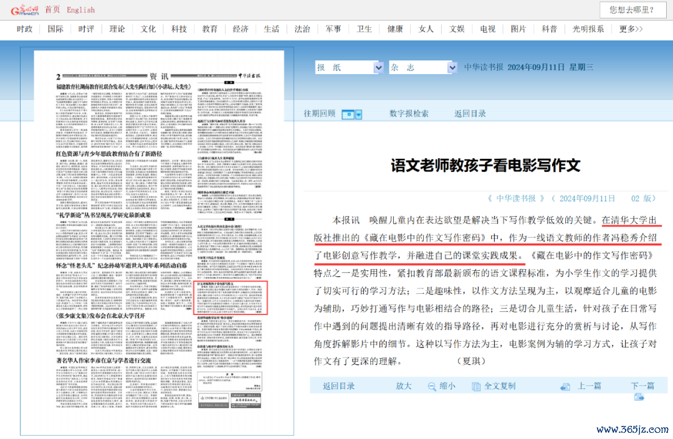Open the 图片 navigation item

pos(519,29)
